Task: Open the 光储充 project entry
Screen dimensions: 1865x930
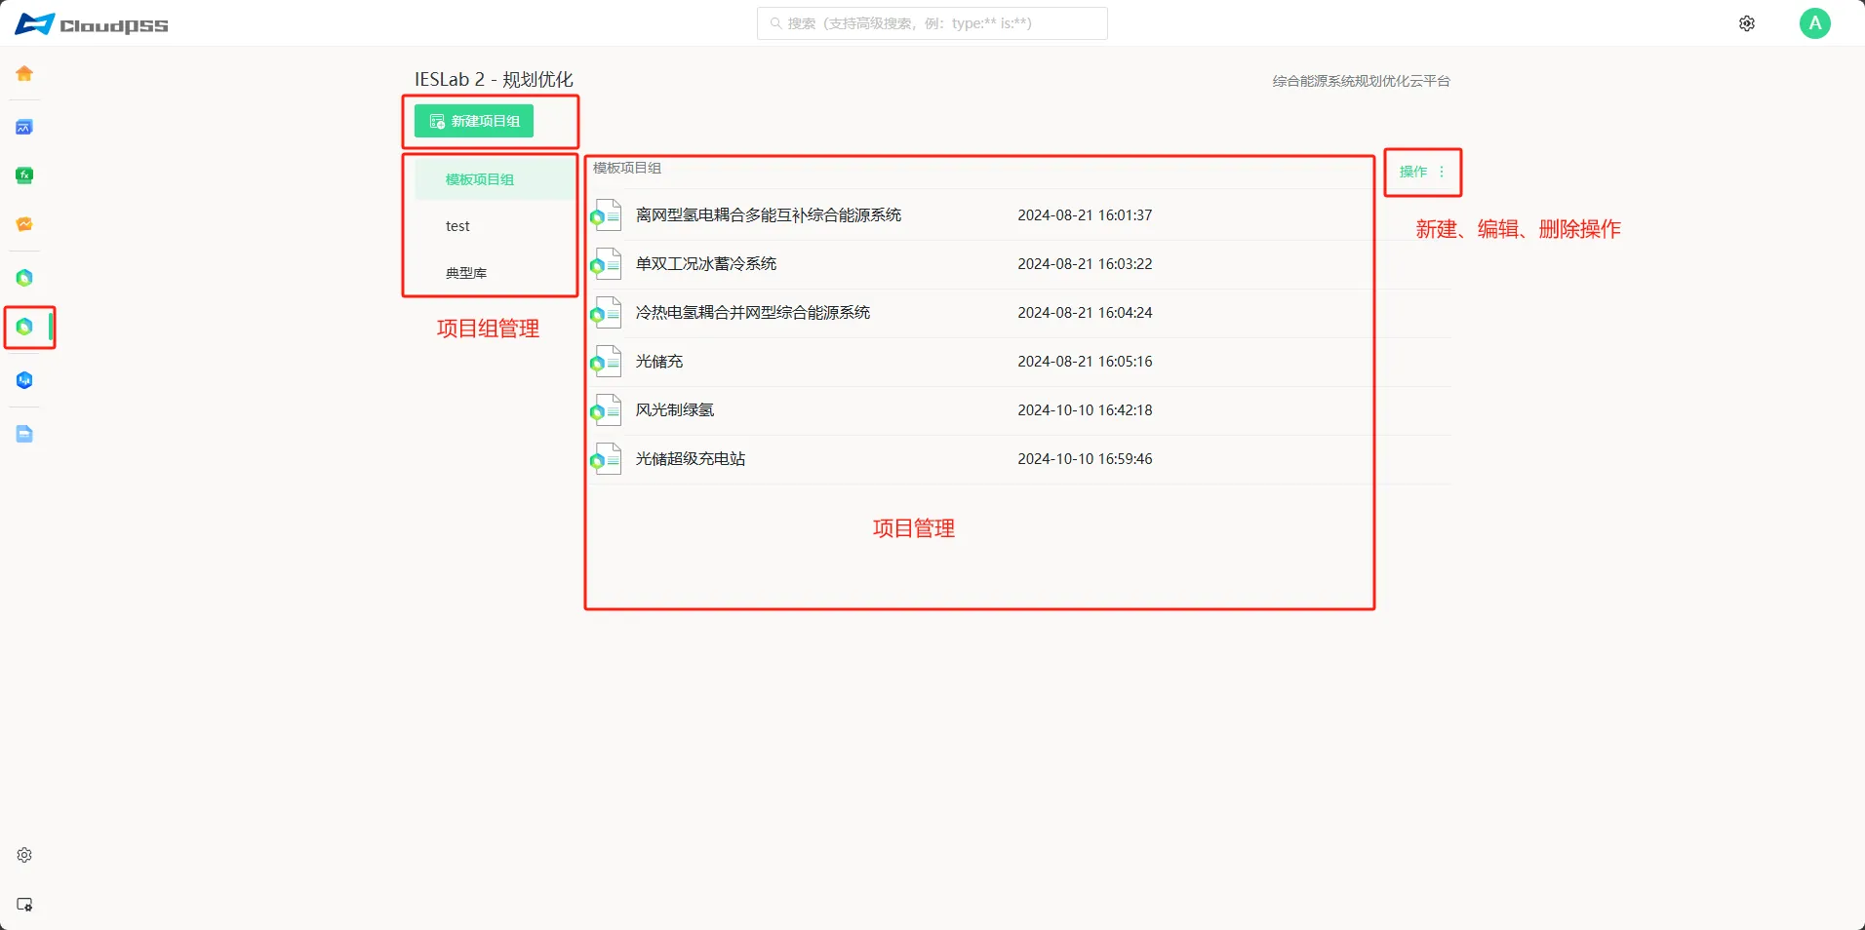Action: coord(658,361)
